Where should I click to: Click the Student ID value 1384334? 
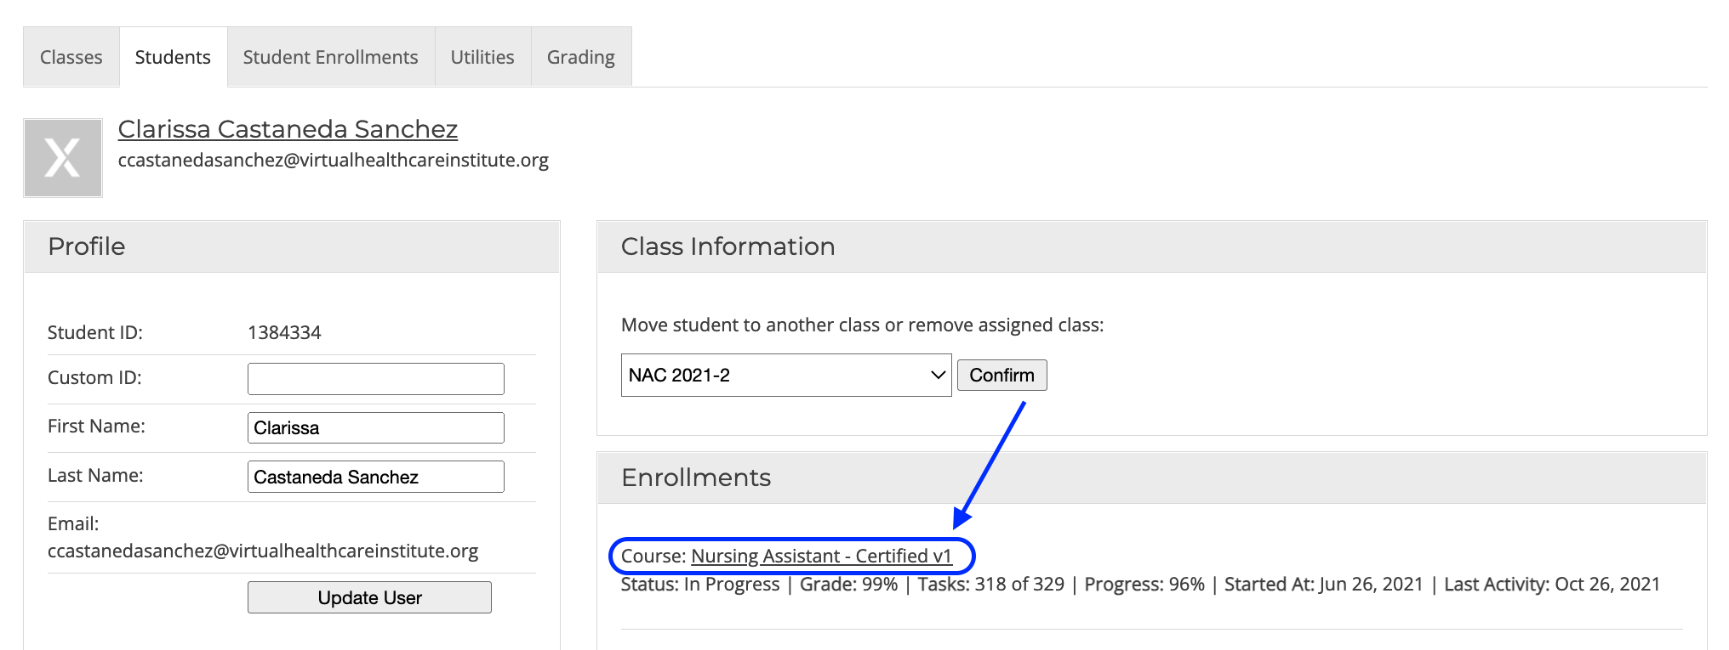coord(284,332)
